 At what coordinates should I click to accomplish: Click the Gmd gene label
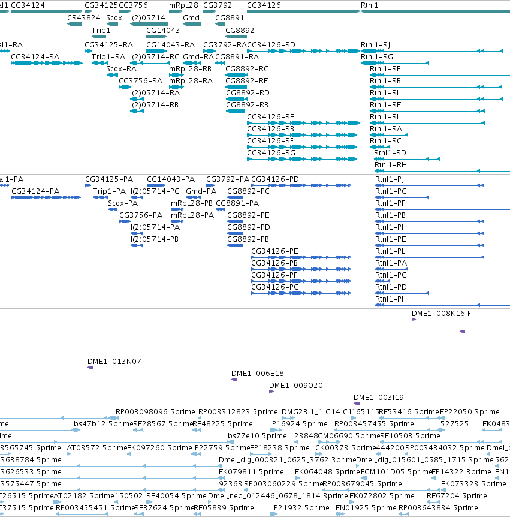pyautogui.click(x=191, y=18)
